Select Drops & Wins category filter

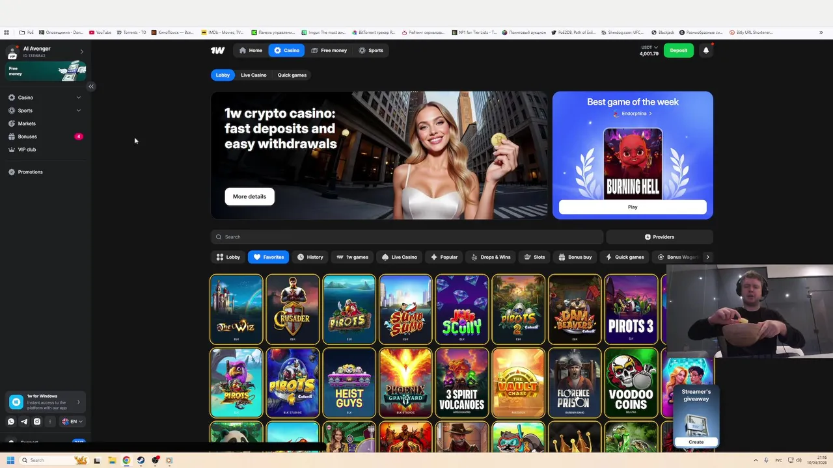[x=491, y=257]
